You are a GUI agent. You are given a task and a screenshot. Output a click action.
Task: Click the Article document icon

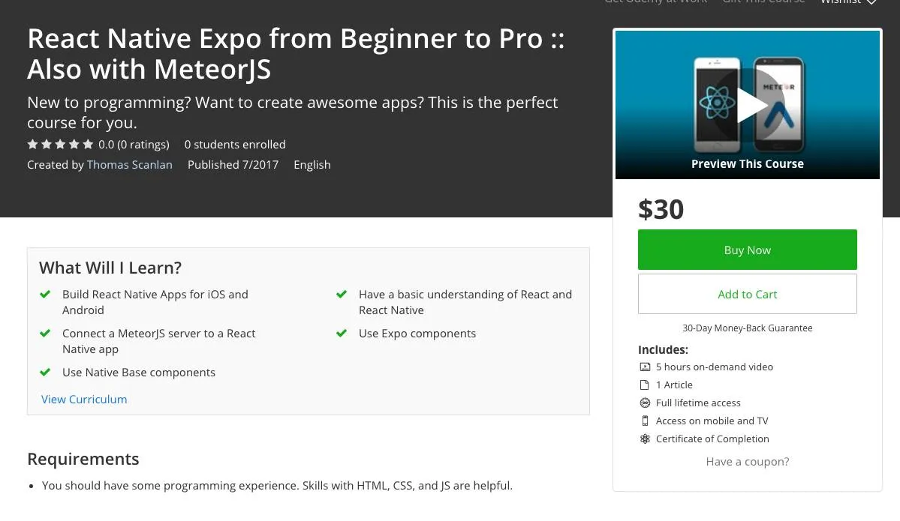point(644,385)
